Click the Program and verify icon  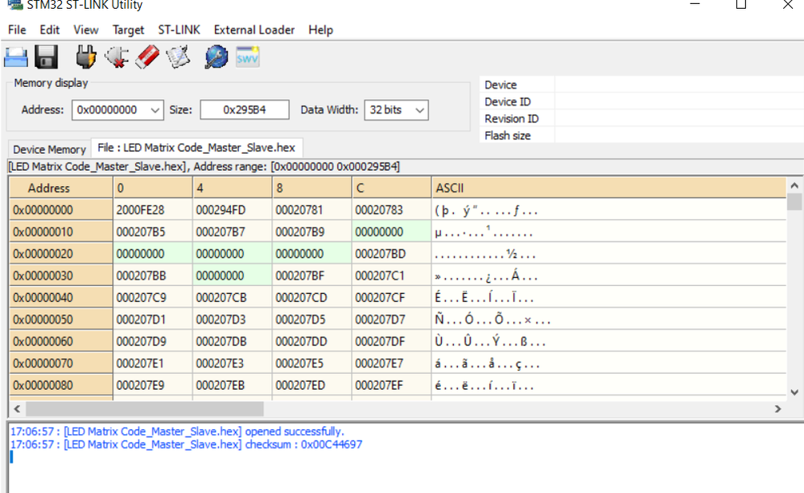(x=178, y=57)
